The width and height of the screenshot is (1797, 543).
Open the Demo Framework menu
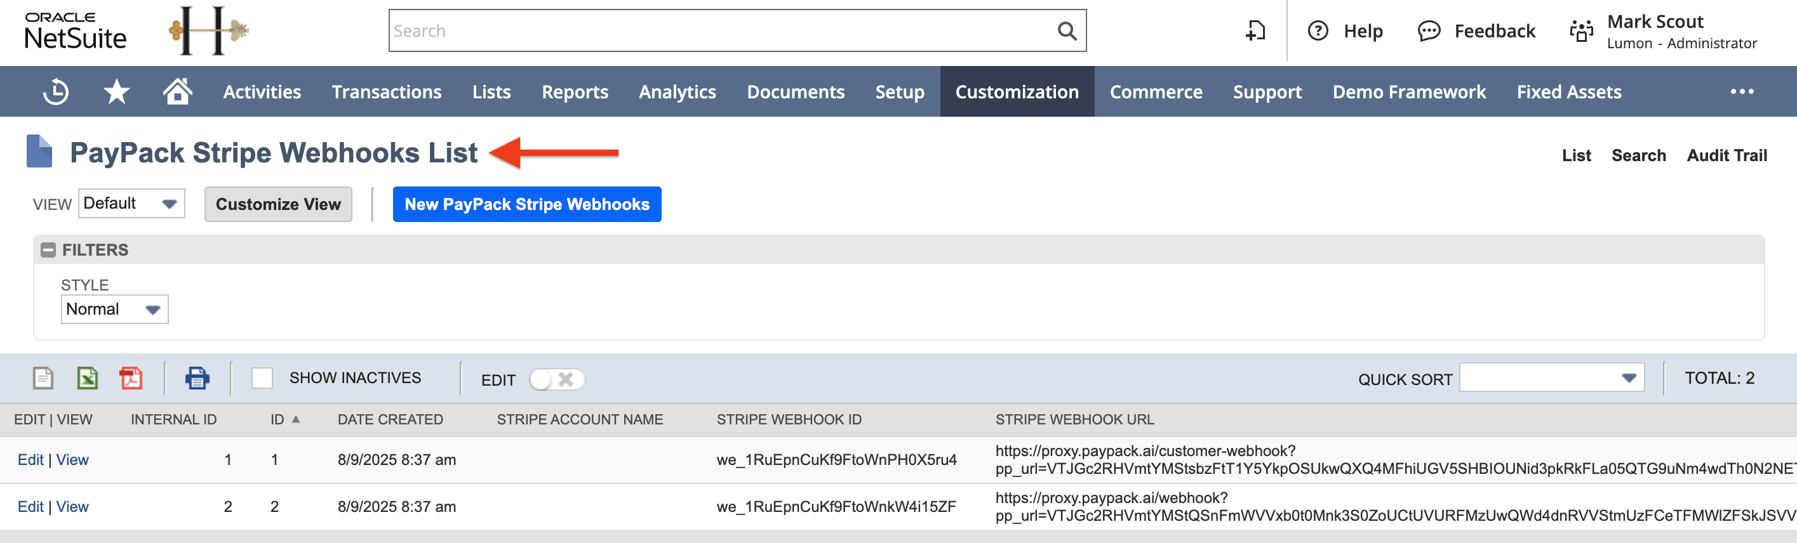[x=1409, y=92]
